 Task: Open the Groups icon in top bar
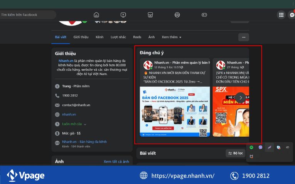(177, 15)
